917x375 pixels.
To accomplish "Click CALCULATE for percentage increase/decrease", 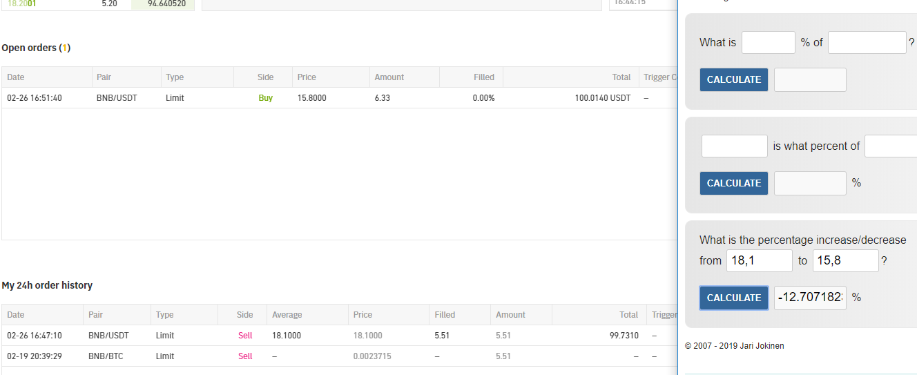I will point(733,298).
